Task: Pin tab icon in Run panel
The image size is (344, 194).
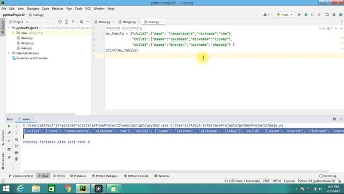Action: (9, 157)
